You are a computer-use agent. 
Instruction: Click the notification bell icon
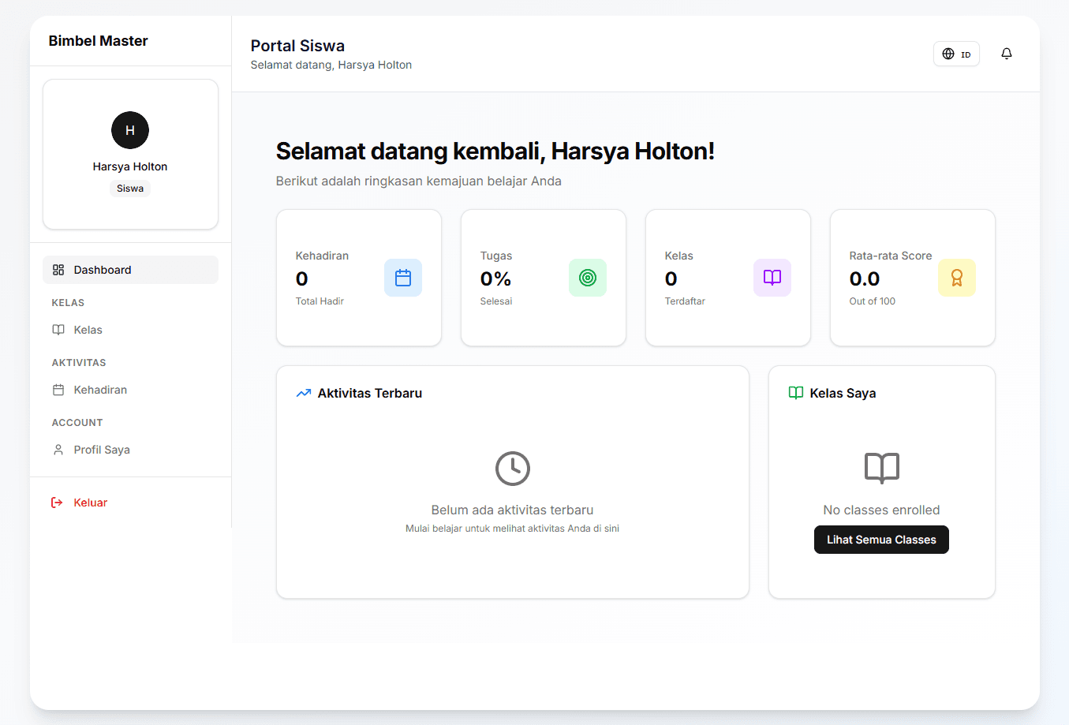coord(1006,54)
